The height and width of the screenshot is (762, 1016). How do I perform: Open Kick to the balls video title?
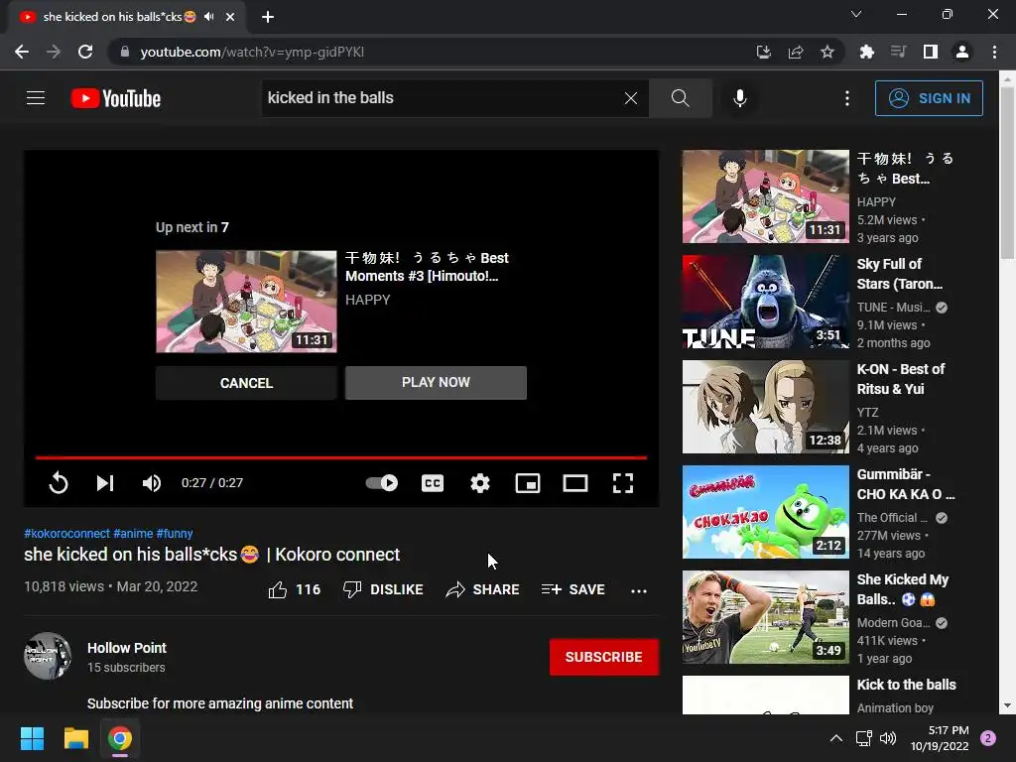(x=906, y=685)
